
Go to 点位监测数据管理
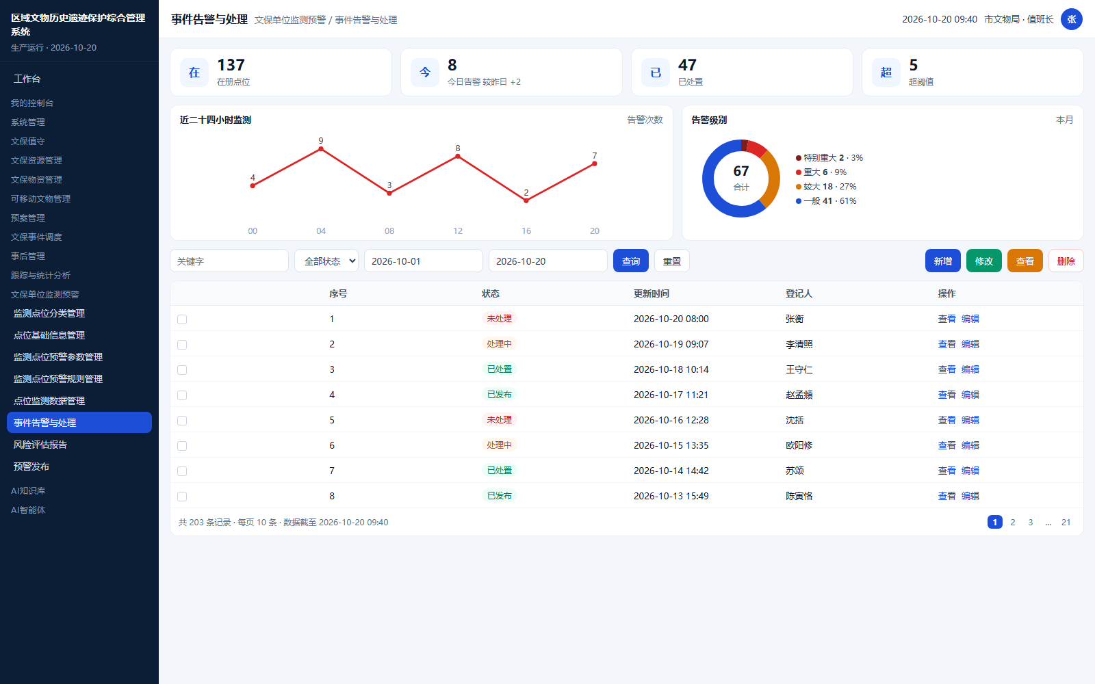point(79,401)
